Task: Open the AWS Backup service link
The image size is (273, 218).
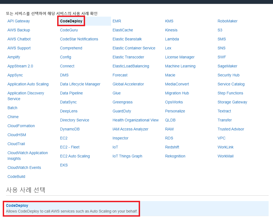Action: click(19, 30)
